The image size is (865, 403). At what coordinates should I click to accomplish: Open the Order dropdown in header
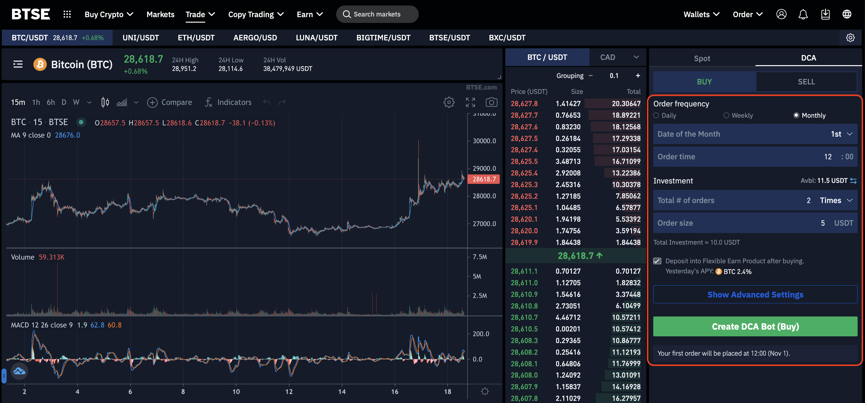point(748,14)
